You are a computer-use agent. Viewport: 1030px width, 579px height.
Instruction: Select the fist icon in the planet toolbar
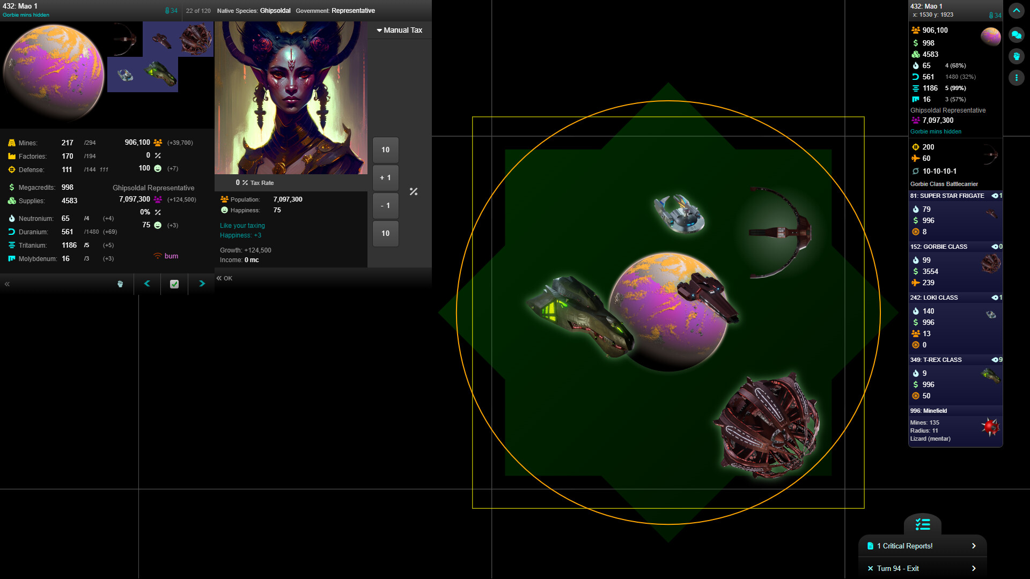[120, 284]
